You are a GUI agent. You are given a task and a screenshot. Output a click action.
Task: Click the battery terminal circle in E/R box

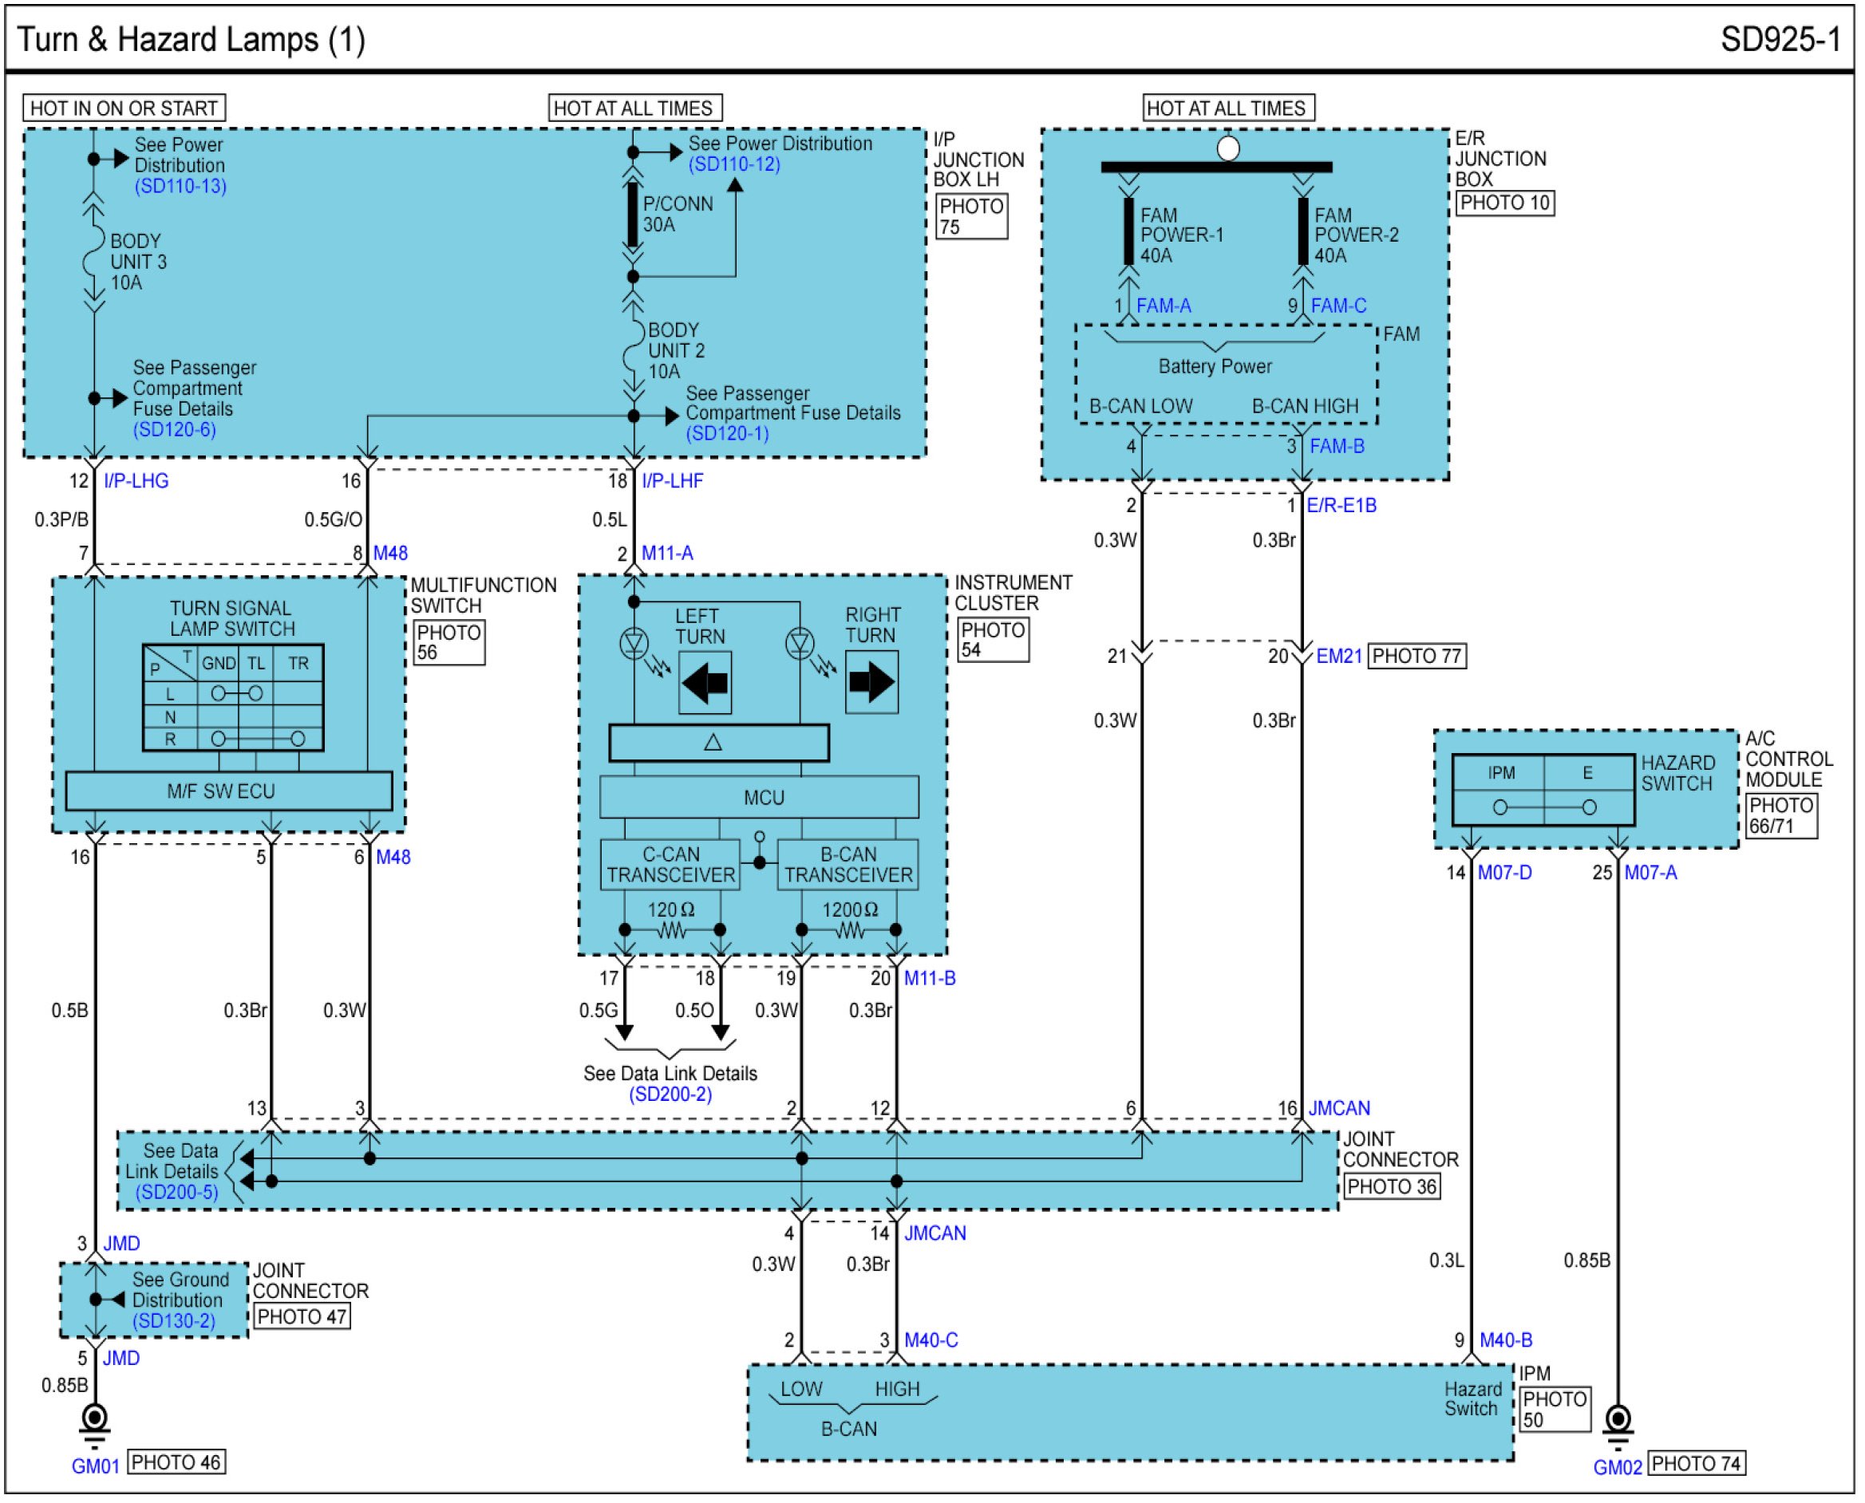tap(1227, 149)
